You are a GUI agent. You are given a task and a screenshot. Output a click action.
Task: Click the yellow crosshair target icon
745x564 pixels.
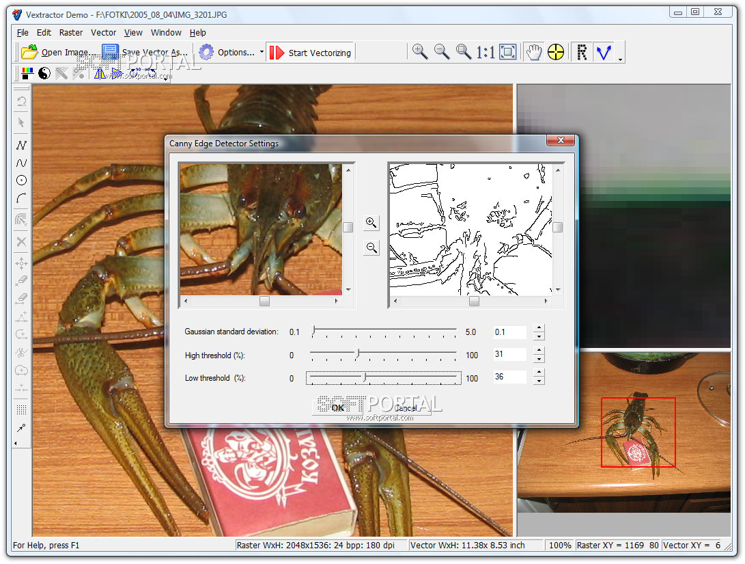click(x=556, y=52)
